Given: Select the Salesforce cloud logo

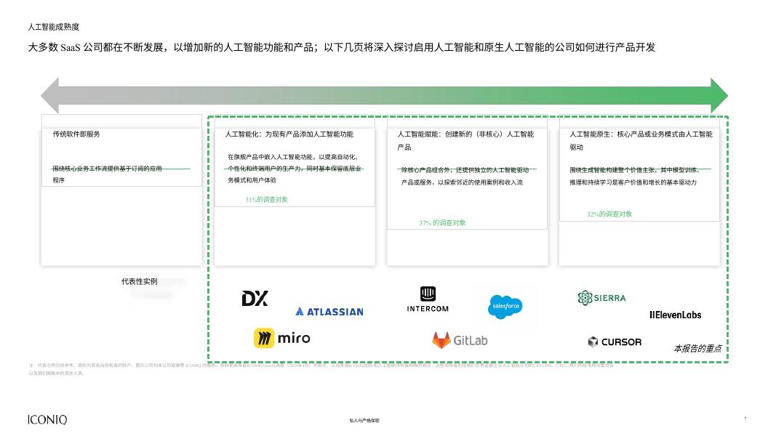Looking at the screenshot, I should pos(504,307).
